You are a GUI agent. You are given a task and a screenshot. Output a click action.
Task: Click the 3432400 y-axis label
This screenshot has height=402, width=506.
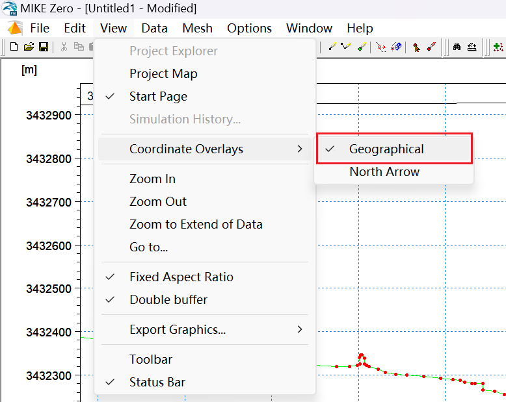point(49,332)
